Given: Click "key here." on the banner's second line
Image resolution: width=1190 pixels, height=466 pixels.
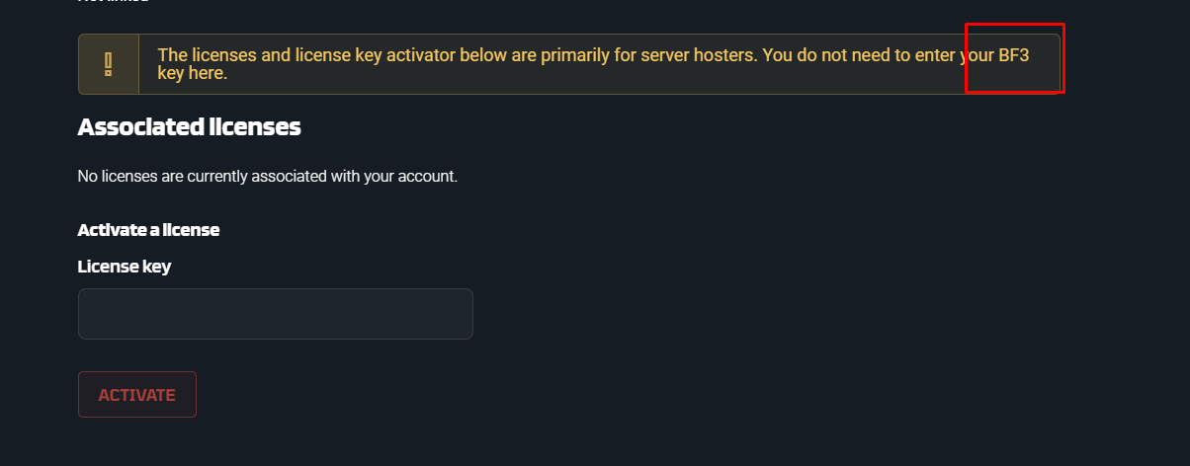Looking at the screenshot, I should click(193, 73).
